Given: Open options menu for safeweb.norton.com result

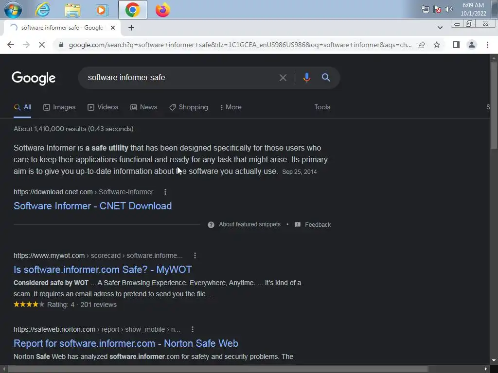Looking at the screenshot, I should pos(193,330).
